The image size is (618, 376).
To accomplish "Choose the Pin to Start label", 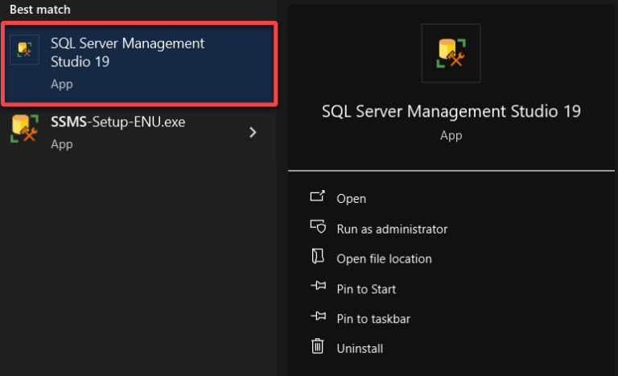I will click(x=366, y=289).
